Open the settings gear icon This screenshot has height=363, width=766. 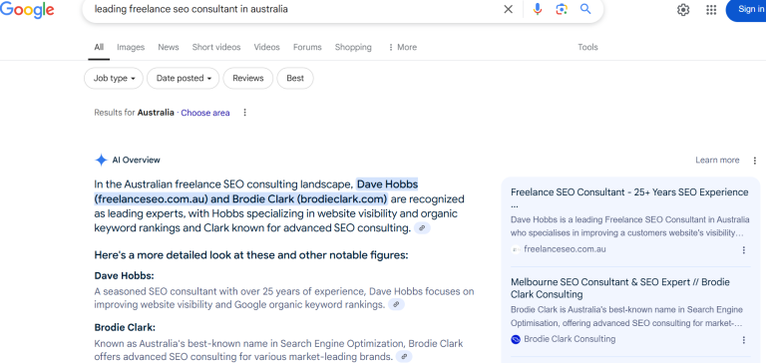(x=683, y=10)
